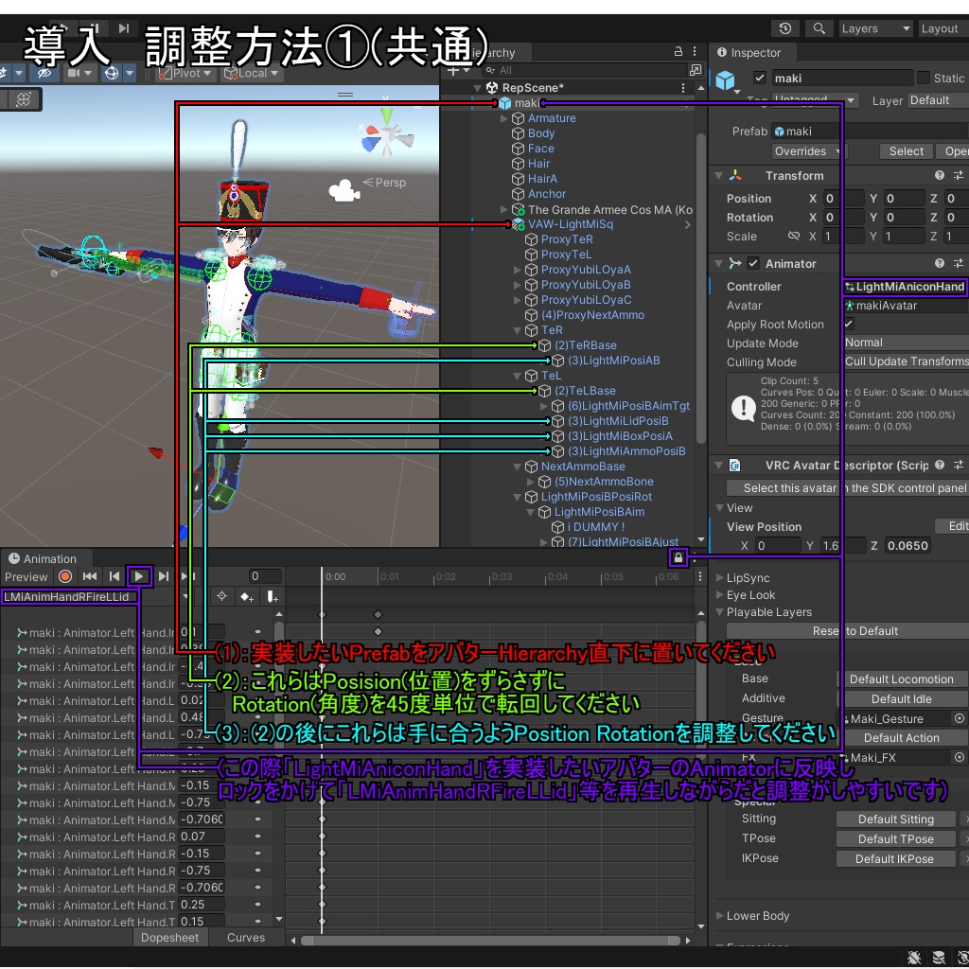Viewport: 969px width, 969px height.
Task: Toggle the maki object active checkbox
Action: pos(760,78)
